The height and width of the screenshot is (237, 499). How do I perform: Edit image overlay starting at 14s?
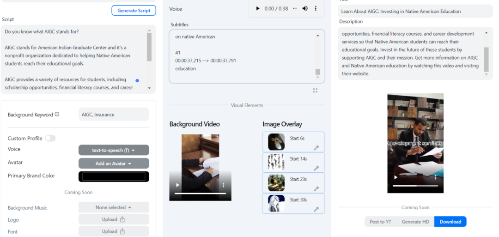tap(316, 168)
